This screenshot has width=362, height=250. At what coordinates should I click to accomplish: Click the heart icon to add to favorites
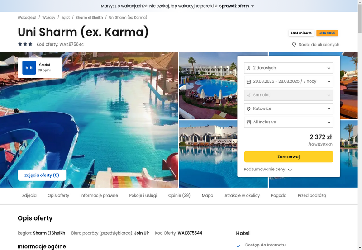(294, 44)
